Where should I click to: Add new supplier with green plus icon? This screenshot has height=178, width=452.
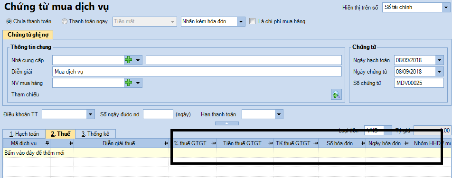tap(128, 60)
